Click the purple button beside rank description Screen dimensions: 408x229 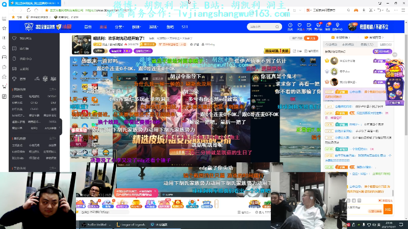[x=382, y=51]
